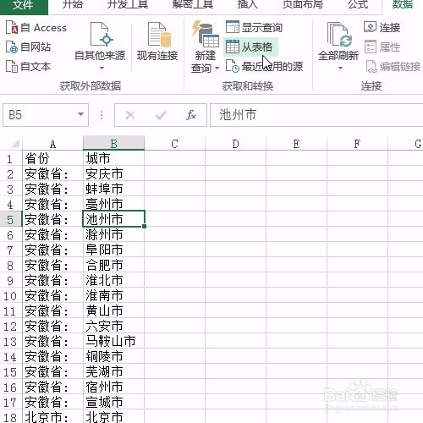Import data from Access icon

click(x=12, y=28)
